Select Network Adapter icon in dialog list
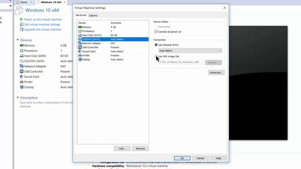 point(80,43)
